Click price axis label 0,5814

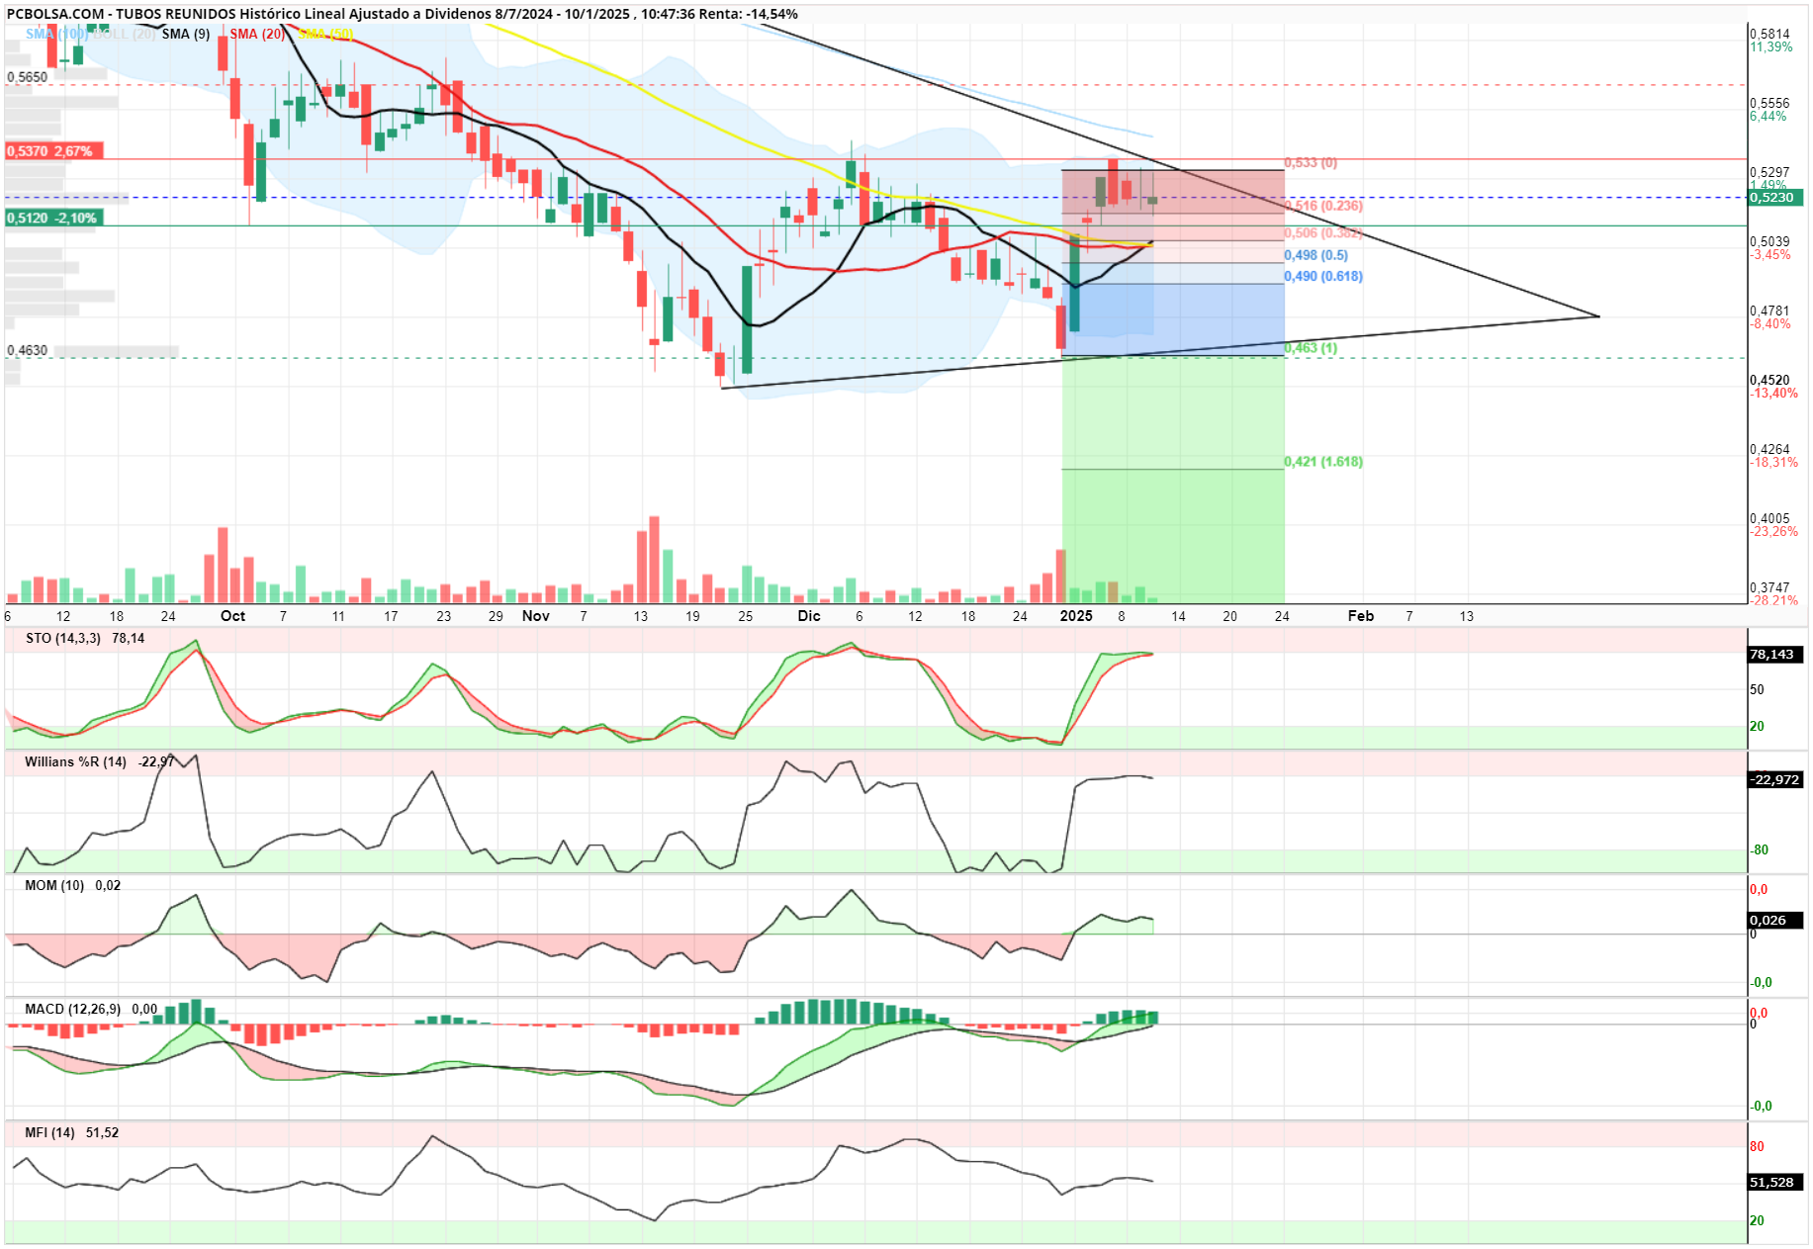pos(1769,34)
